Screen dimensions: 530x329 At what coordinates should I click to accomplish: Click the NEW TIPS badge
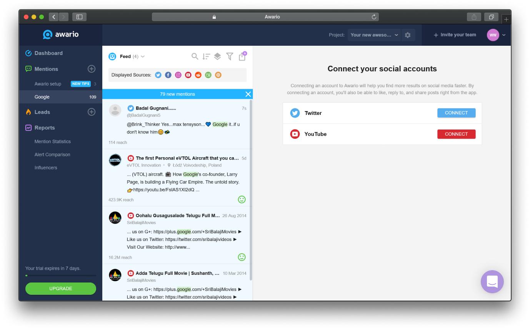[81, 84]
